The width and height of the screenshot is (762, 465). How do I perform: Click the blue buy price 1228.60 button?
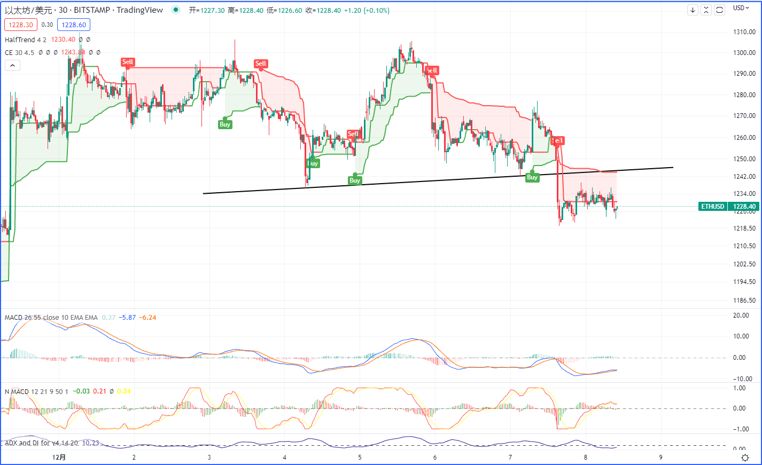(x=74, y=25)
